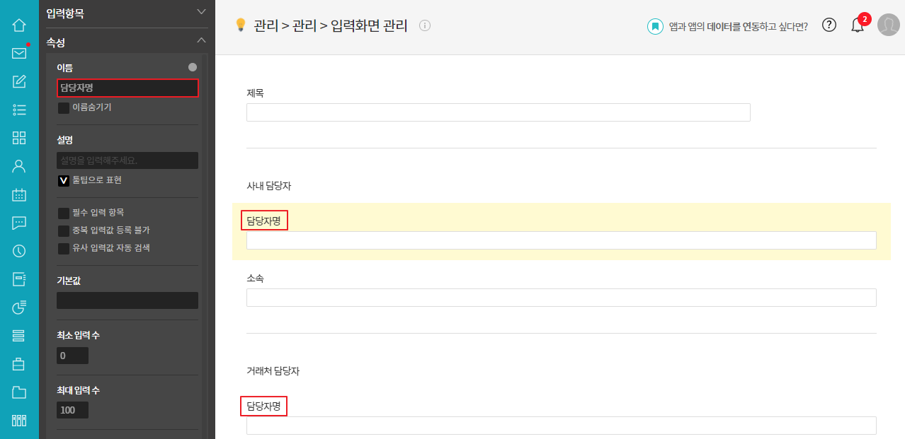Click the 최대 입력 수 field
The image size is (905, 439).
[x=72, y=410]
